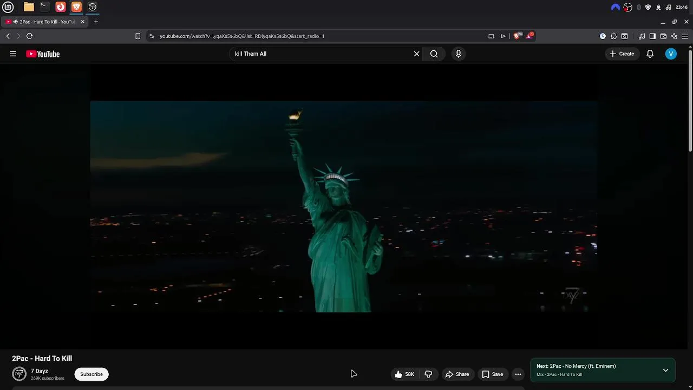Open the browser main menu

point(685,36)
